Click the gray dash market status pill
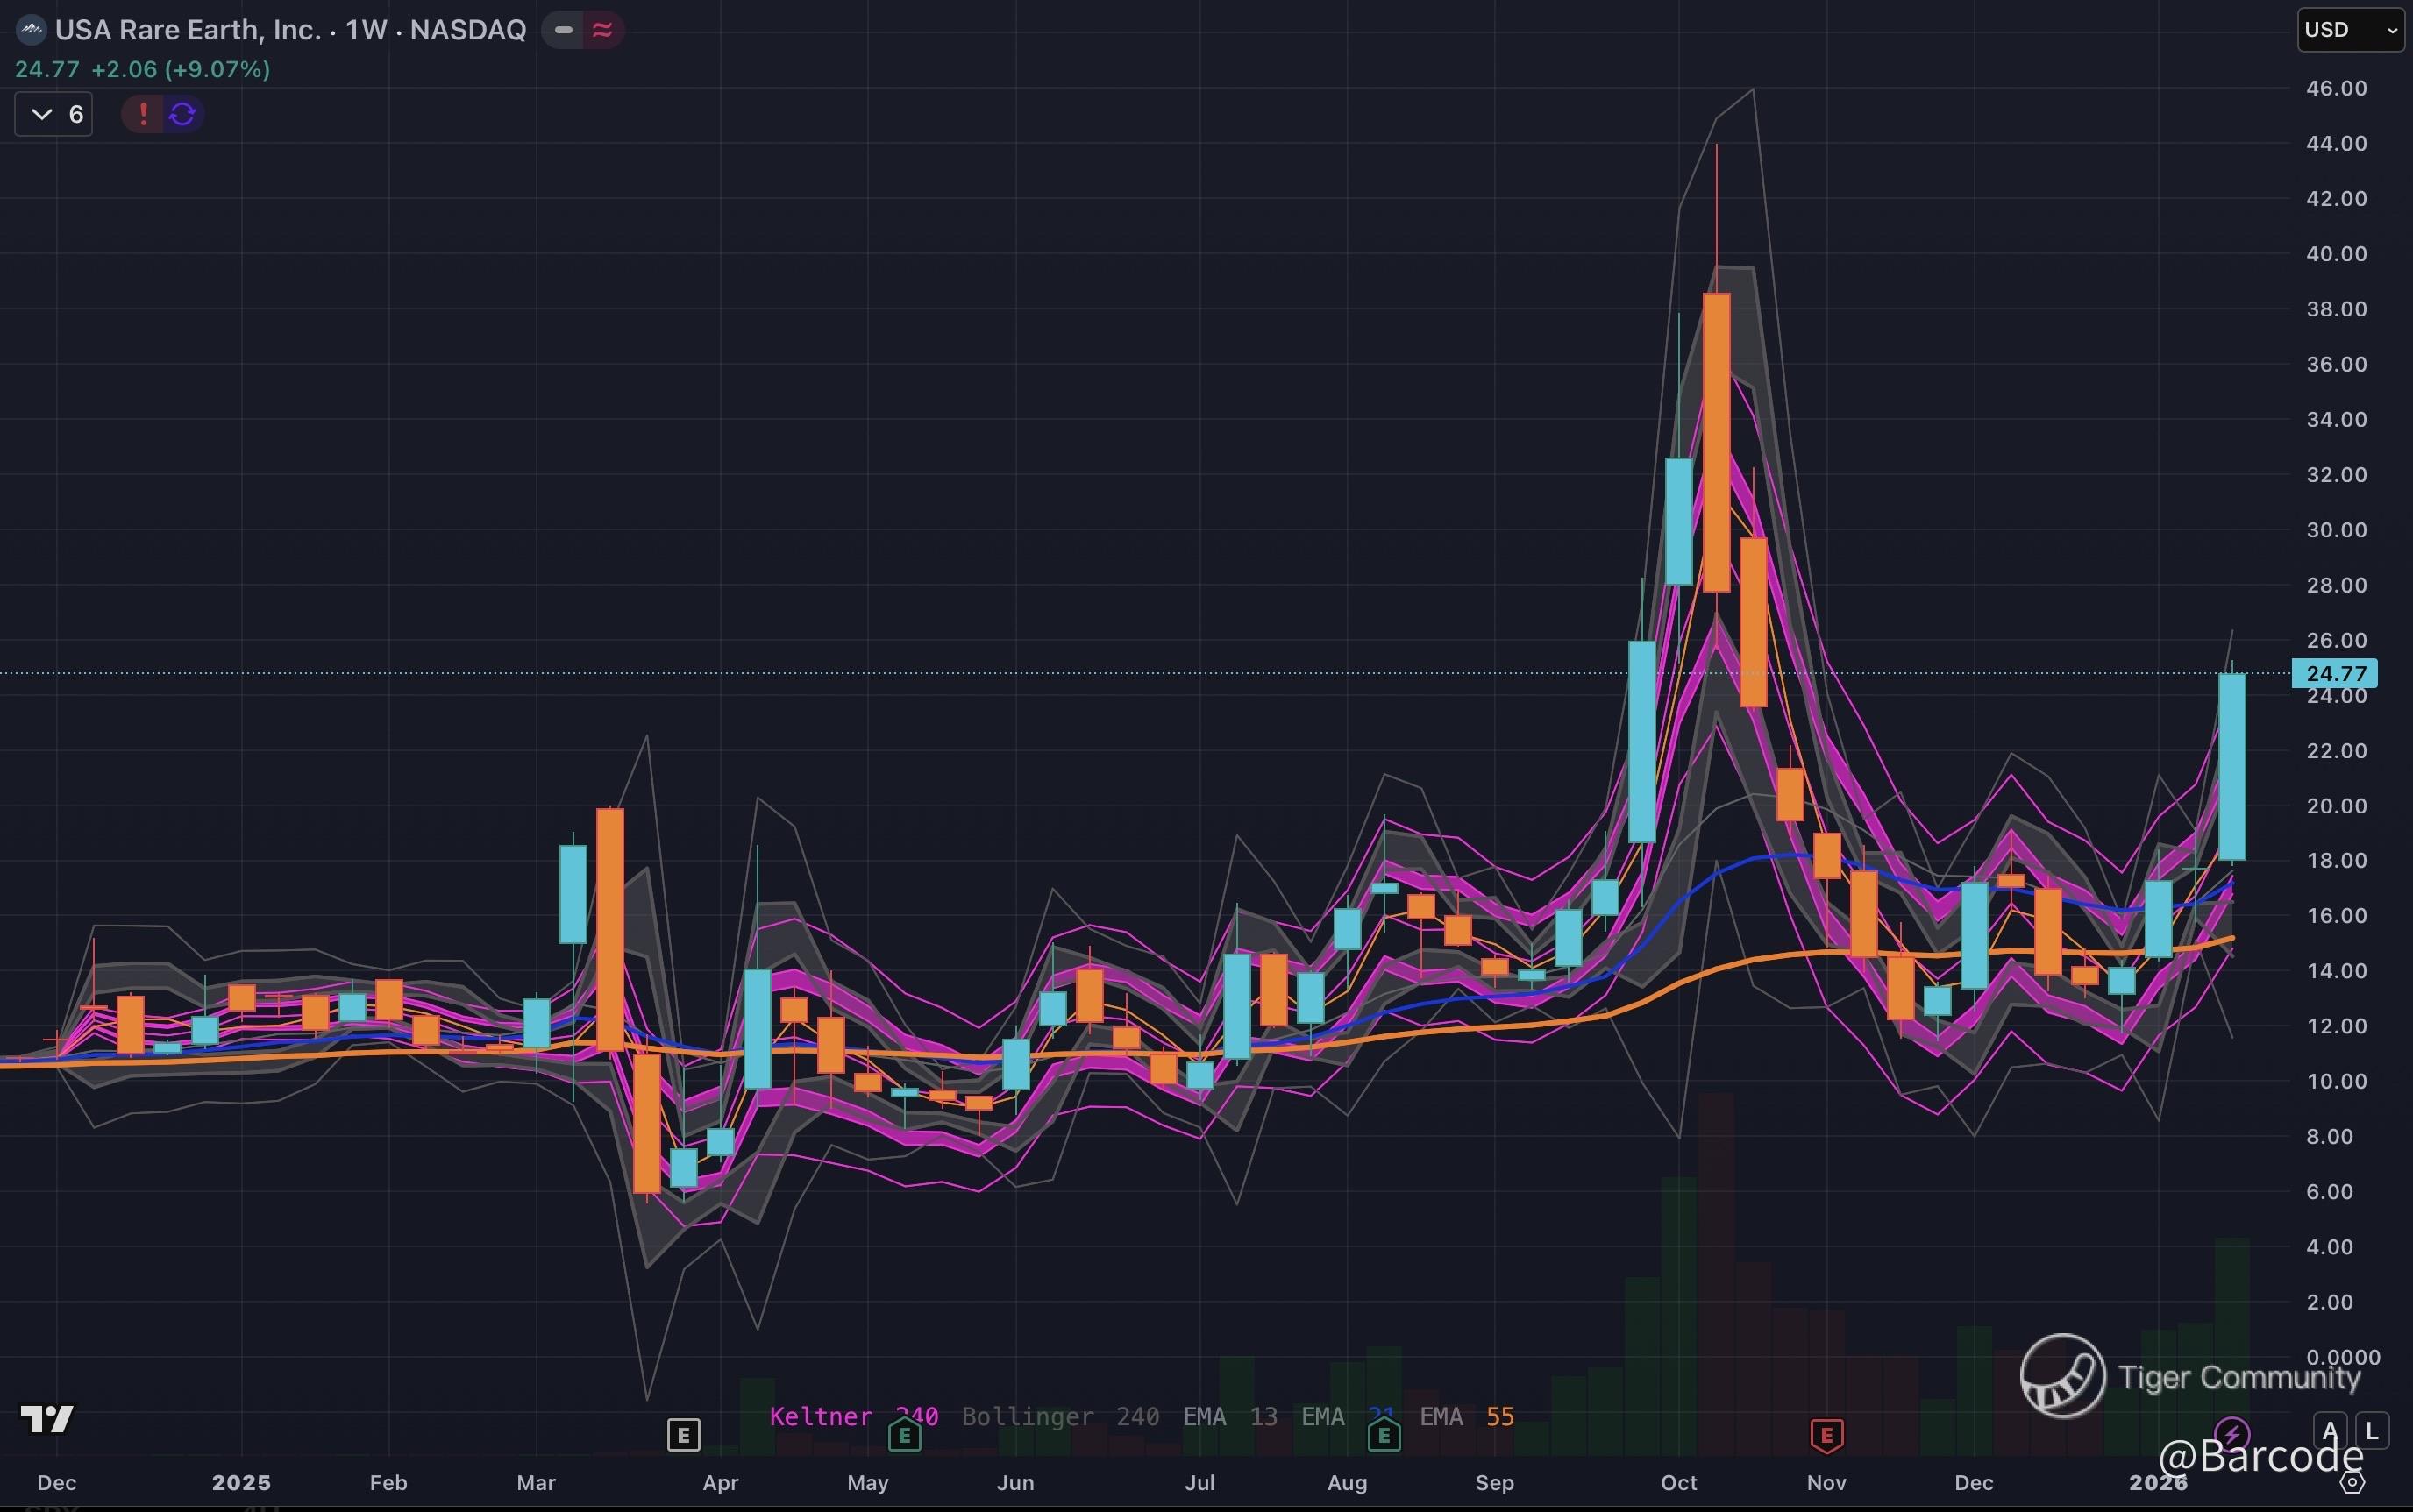Image resolution: width=2413 pixels, height=1512 pixels. (563, 30)
